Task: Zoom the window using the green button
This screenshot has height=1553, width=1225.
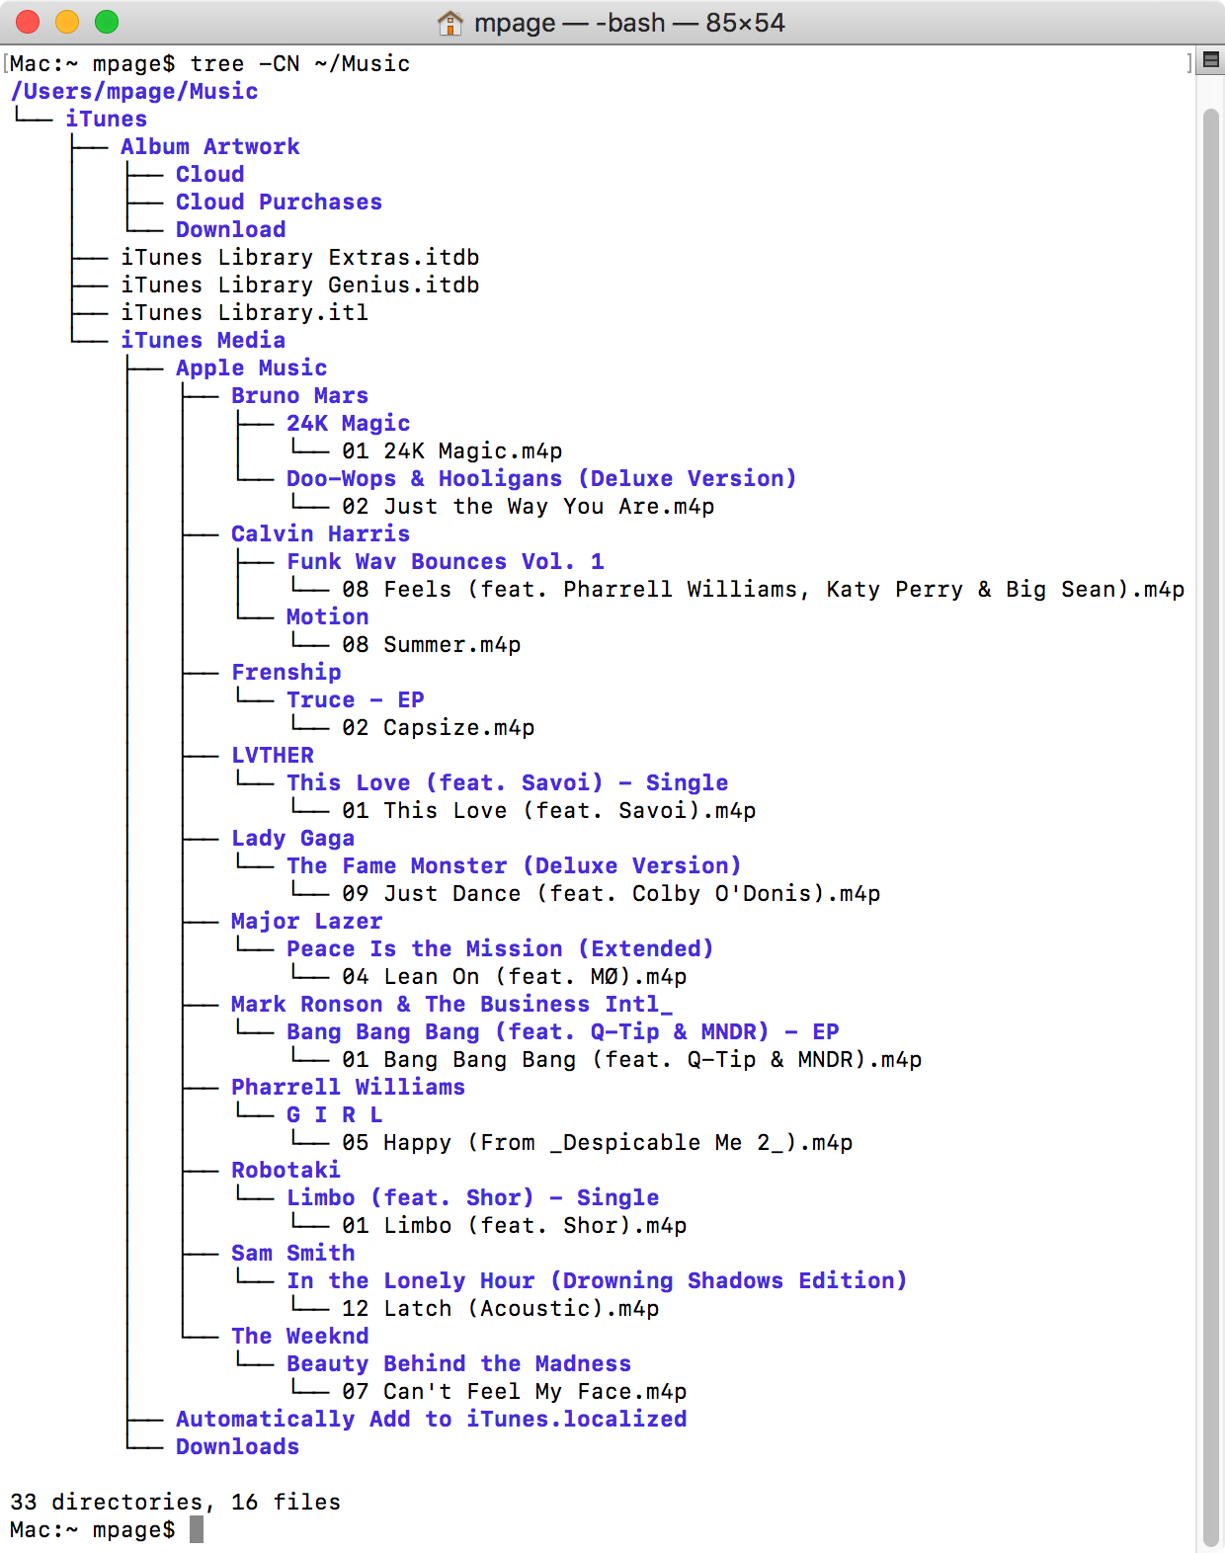Action: (x=107, y=22)
